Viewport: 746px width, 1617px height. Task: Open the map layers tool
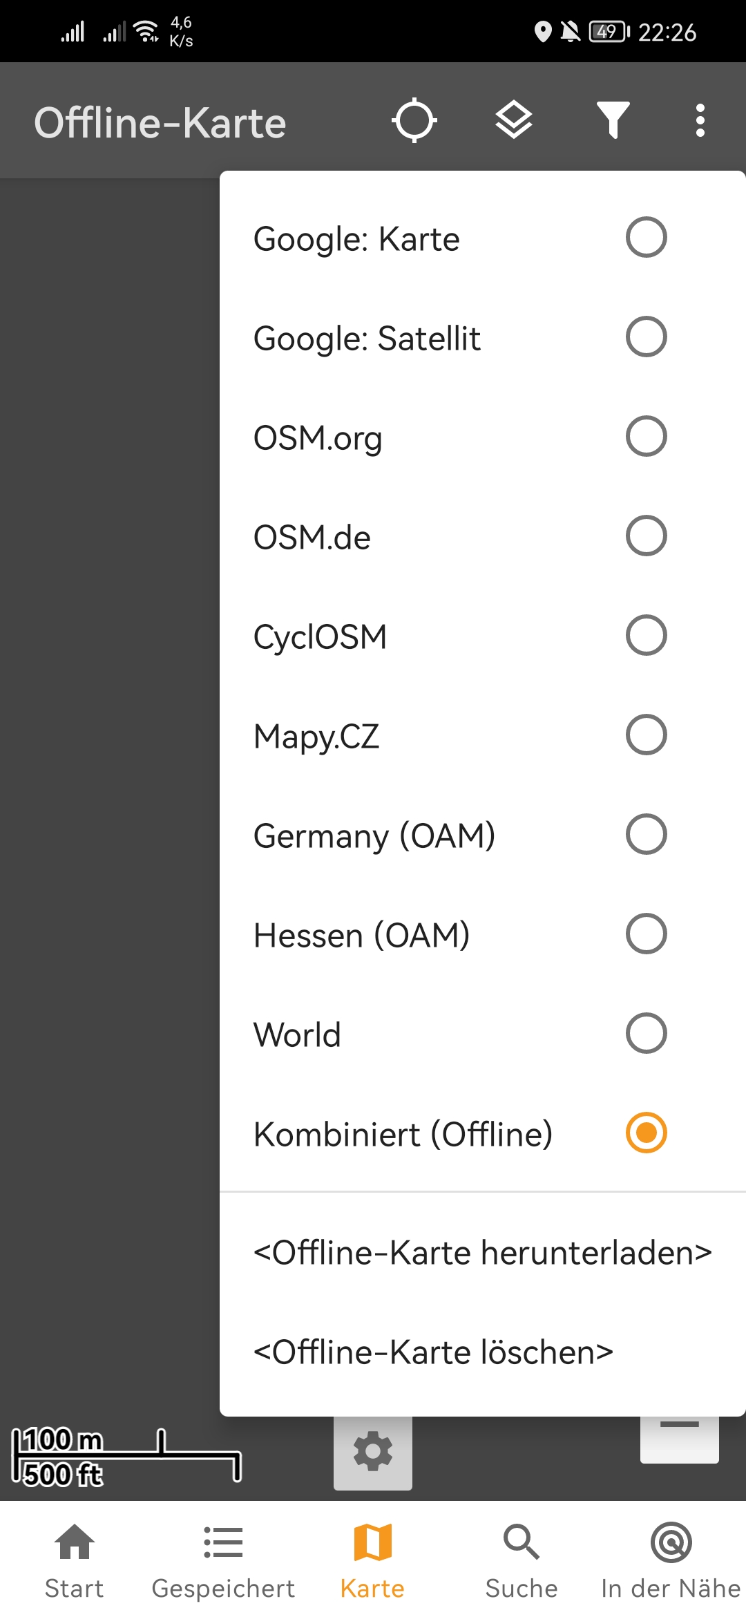point(514,120)
